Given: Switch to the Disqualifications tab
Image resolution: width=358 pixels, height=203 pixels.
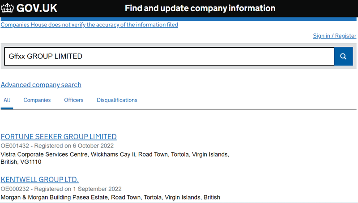Looking at the screenshot, I should (x=117, y=100).
